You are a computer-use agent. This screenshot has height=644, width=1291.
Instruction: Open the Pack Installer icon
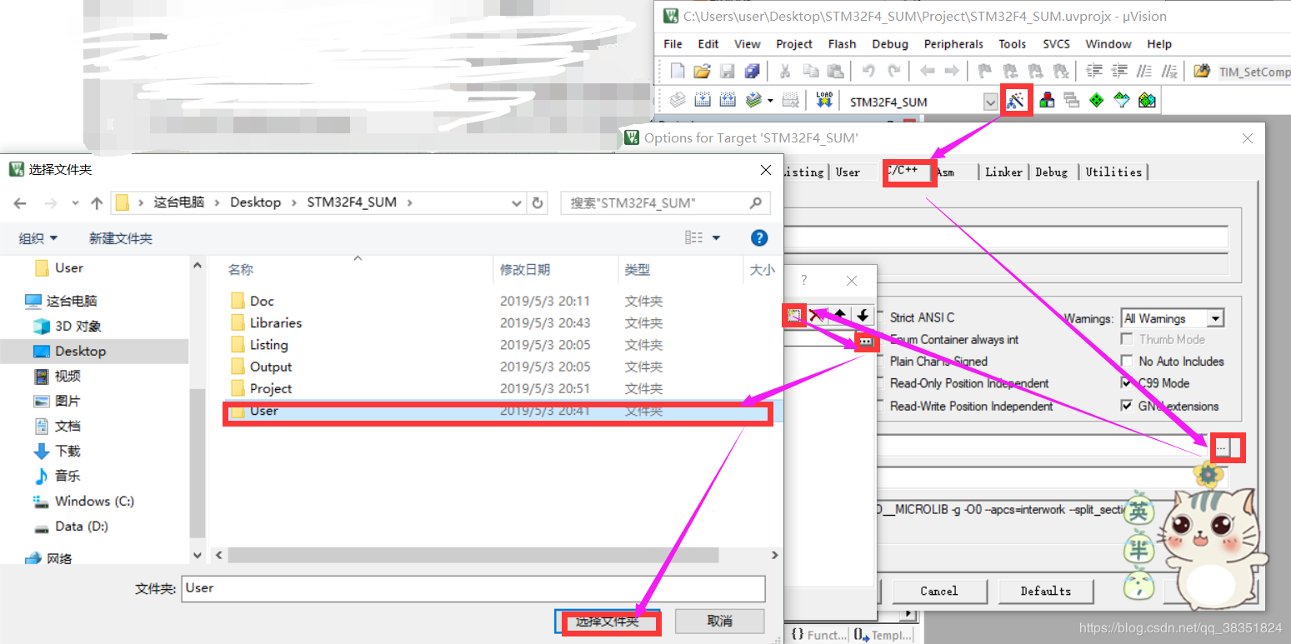(1148, 101)
